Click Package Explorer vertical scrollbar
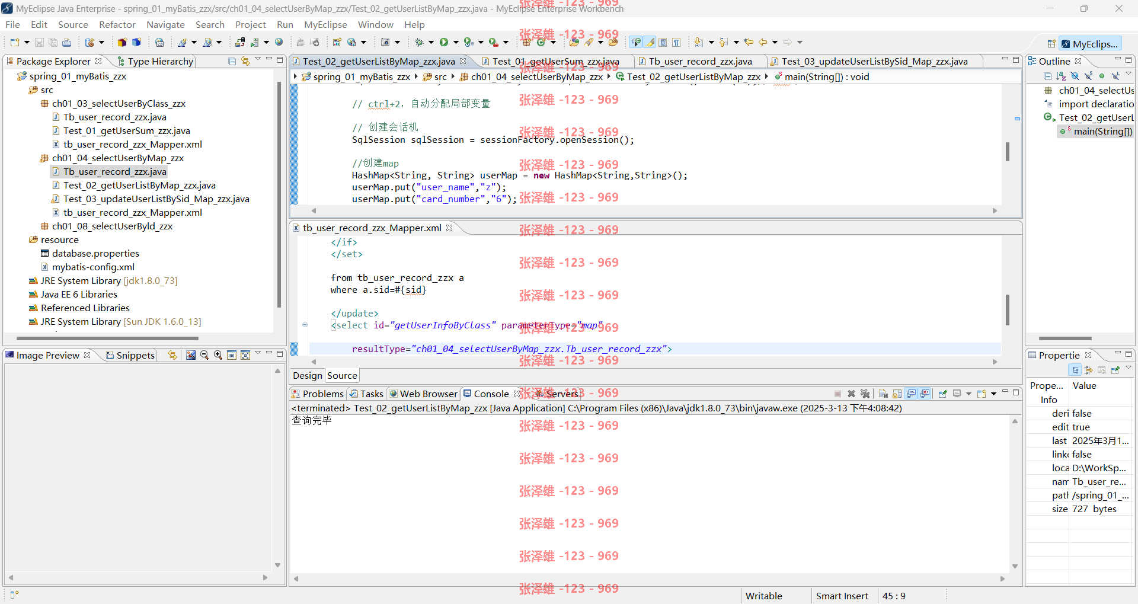 click(x=279, y=196)
